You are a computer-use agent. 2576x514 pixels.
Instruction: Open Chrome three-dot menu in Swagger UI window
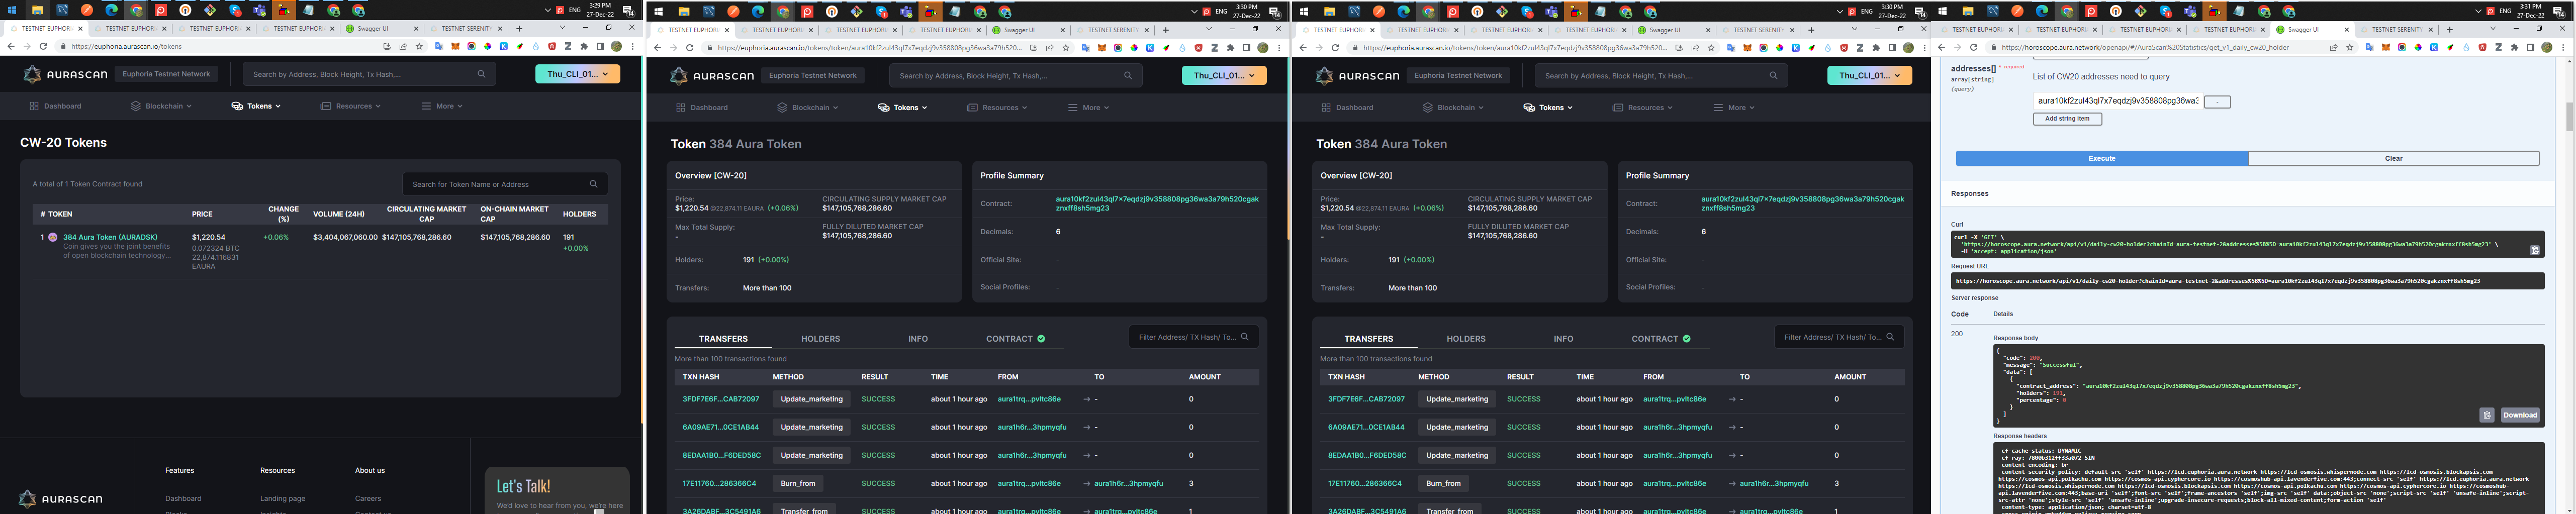[x=2563, y=47]
